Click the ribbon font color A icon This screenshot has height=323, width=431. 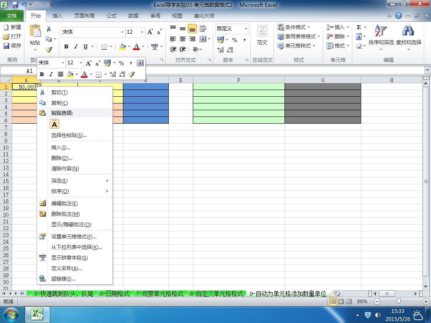136,46
